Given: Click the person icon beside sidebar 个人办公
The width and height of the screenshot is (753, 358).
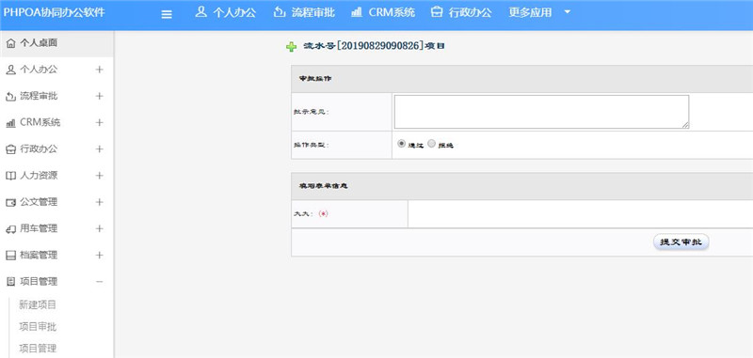Looking at the screenshot, I should coord(11,70).
